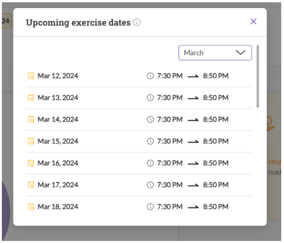
Task: Select the Mar 15, 2024 date text
Action: point(58,141)
